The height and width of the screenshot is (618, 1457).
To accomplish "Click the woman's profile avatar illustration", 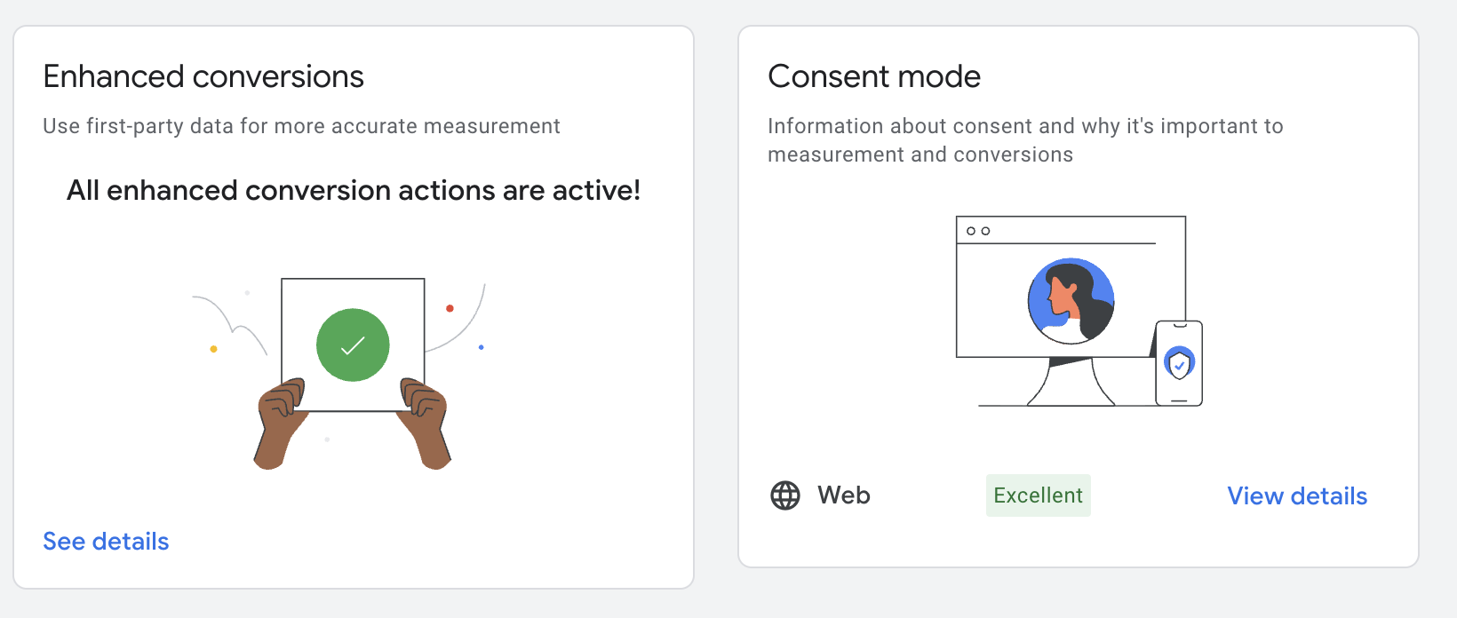I will (x=1071, y=302).
